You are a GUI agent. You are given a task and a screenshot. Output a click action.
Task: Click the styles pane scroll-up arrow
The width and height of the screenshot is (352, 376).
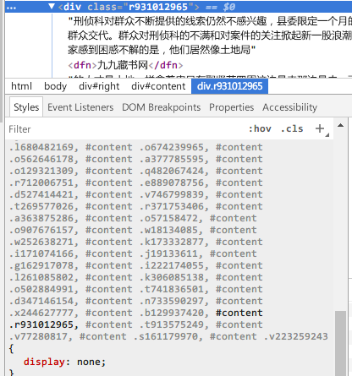pos(340,125)
